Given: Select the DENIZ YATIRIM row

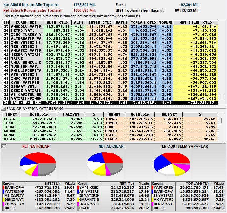Looking at the screenshot, I should click(x=110, y=91).
